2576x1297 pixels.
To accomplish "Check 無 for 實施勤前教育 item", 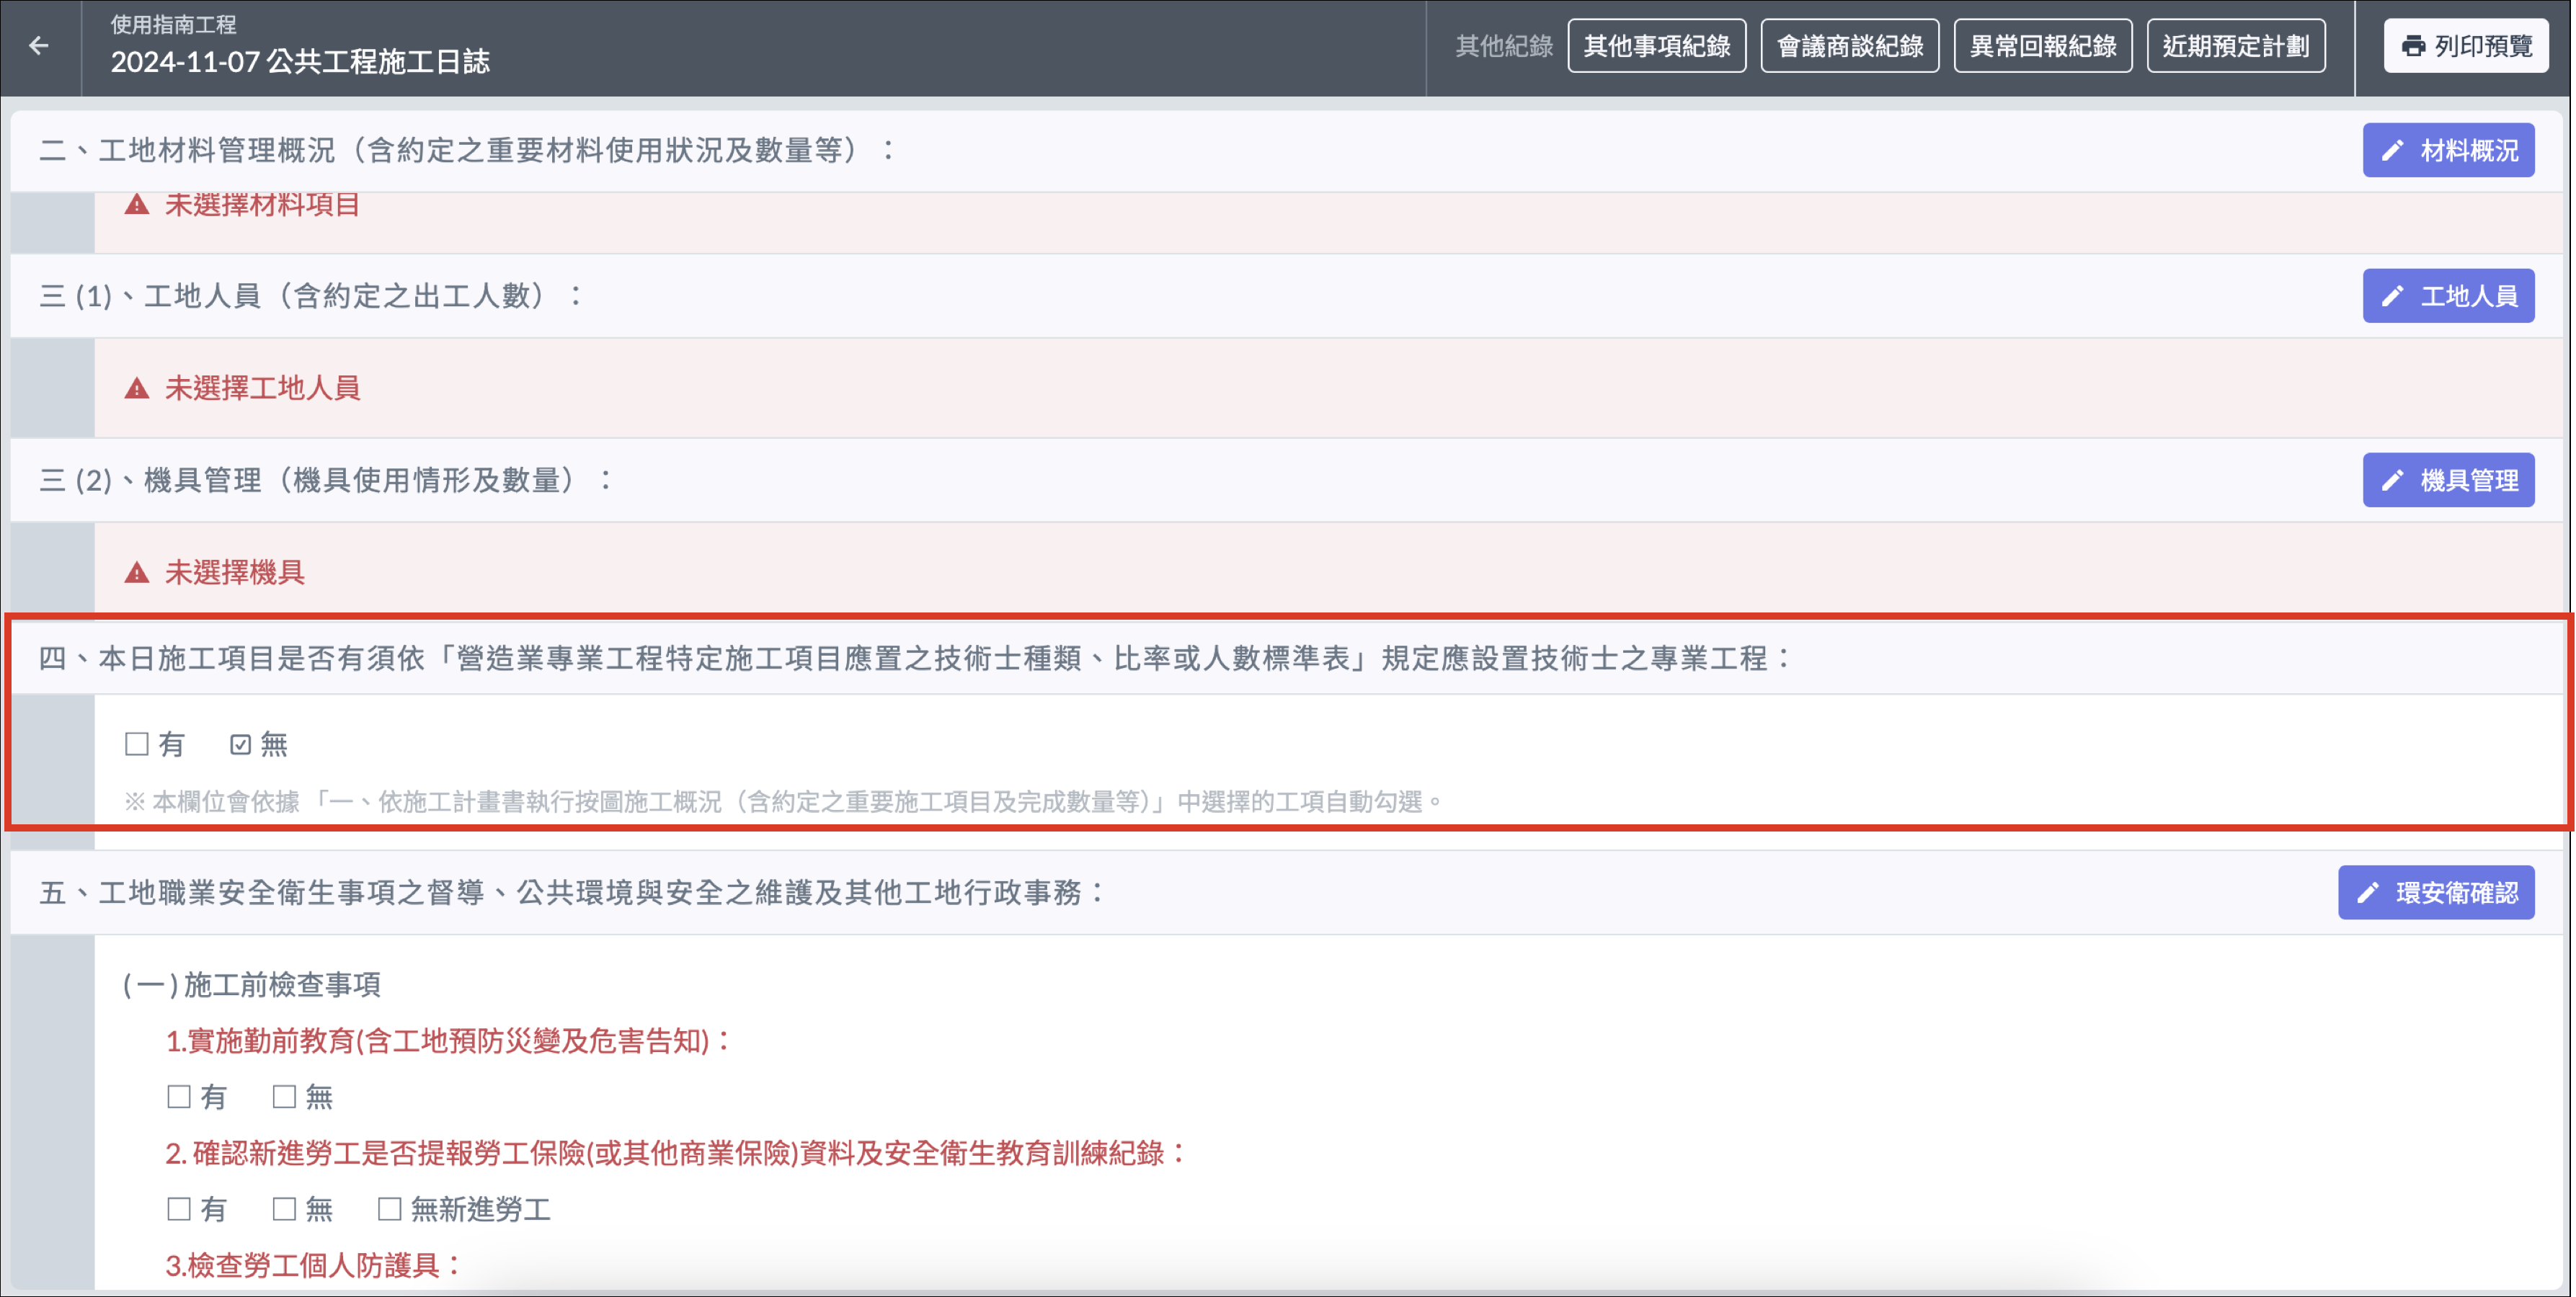I will (x=284, y=1097).
